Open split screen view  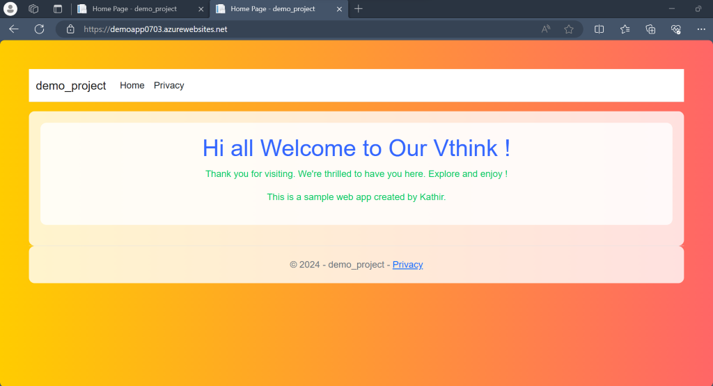tap(600, 29)
